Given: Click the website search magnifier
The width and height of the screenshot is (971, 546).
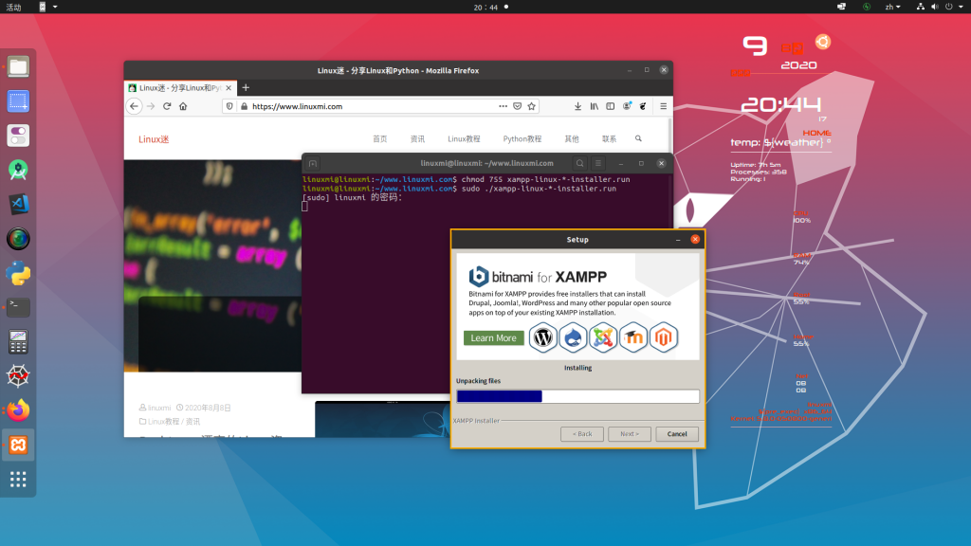Looking at the screenshot, I should [x=638, y=138].
